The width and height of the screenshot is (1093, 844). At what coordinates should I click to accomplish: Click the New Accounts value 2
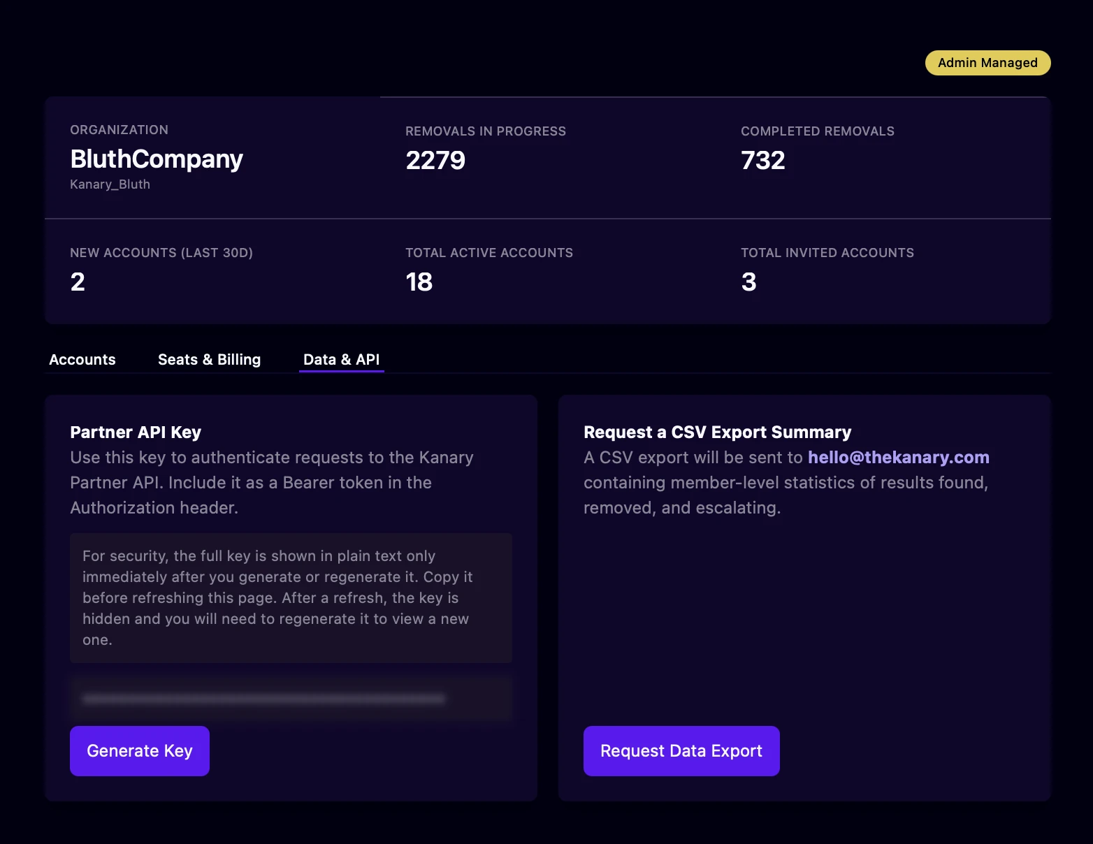coord(78,282)
